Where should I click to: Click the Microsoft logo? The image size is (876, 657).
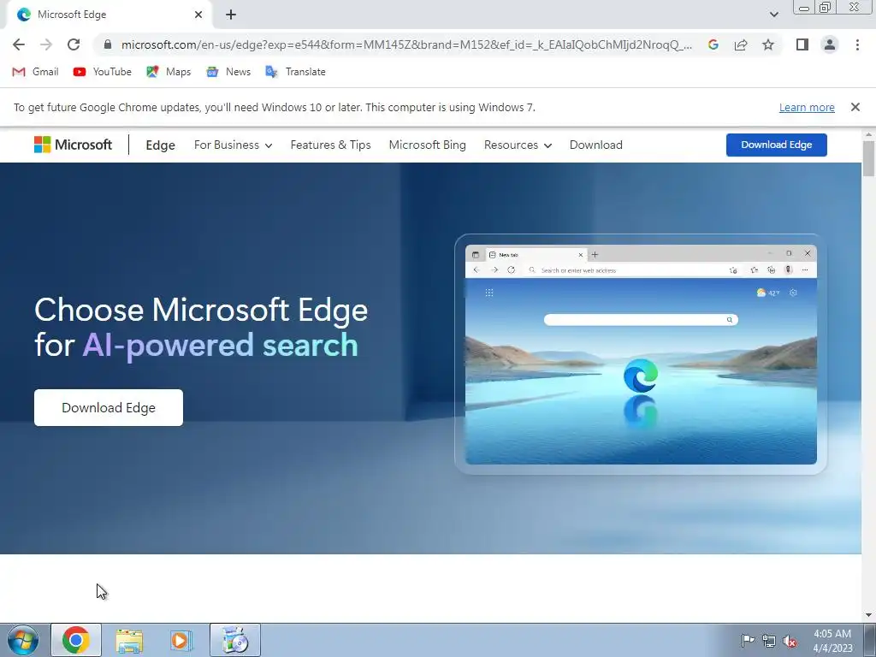click(74, 145)
